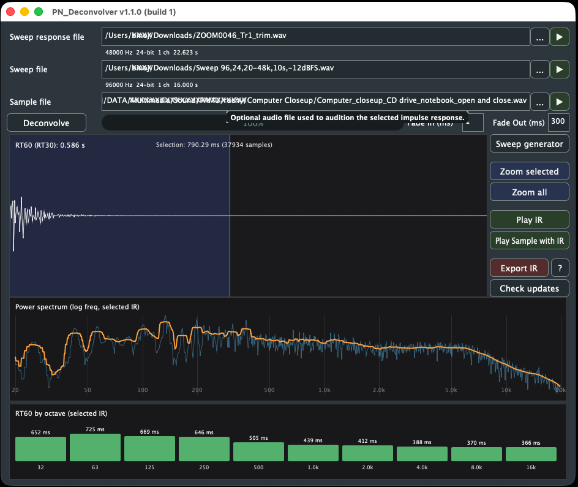Click the 5.0k frequency axis label
The height and width of the screenshot is (487, 578).
451,390
